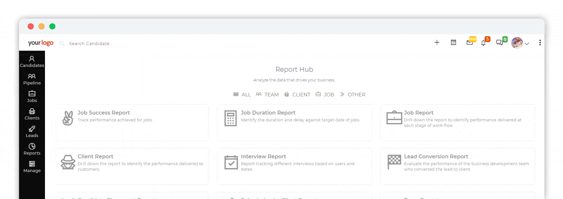Expand the user avatar dropdown chevron
Viewport: 563px width, 199px height.
point(527,44)
